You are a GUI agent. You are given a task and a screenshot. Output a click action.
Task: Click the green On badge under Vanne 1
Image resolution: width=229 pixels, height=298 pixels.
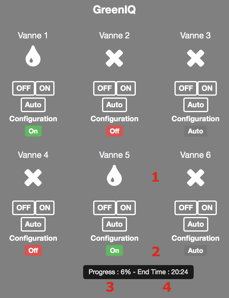(33, 131)
